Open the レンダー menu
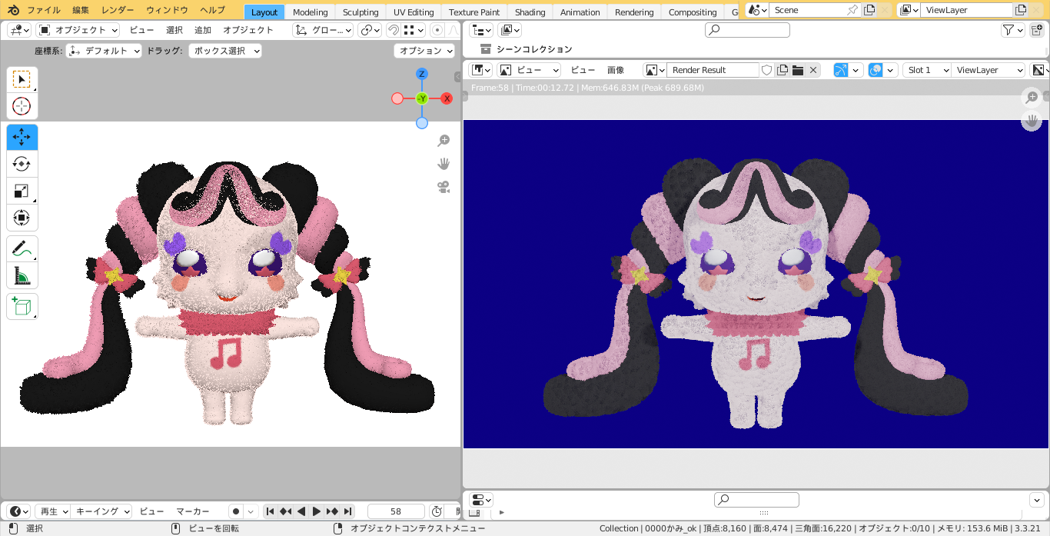 click(118, 10)
